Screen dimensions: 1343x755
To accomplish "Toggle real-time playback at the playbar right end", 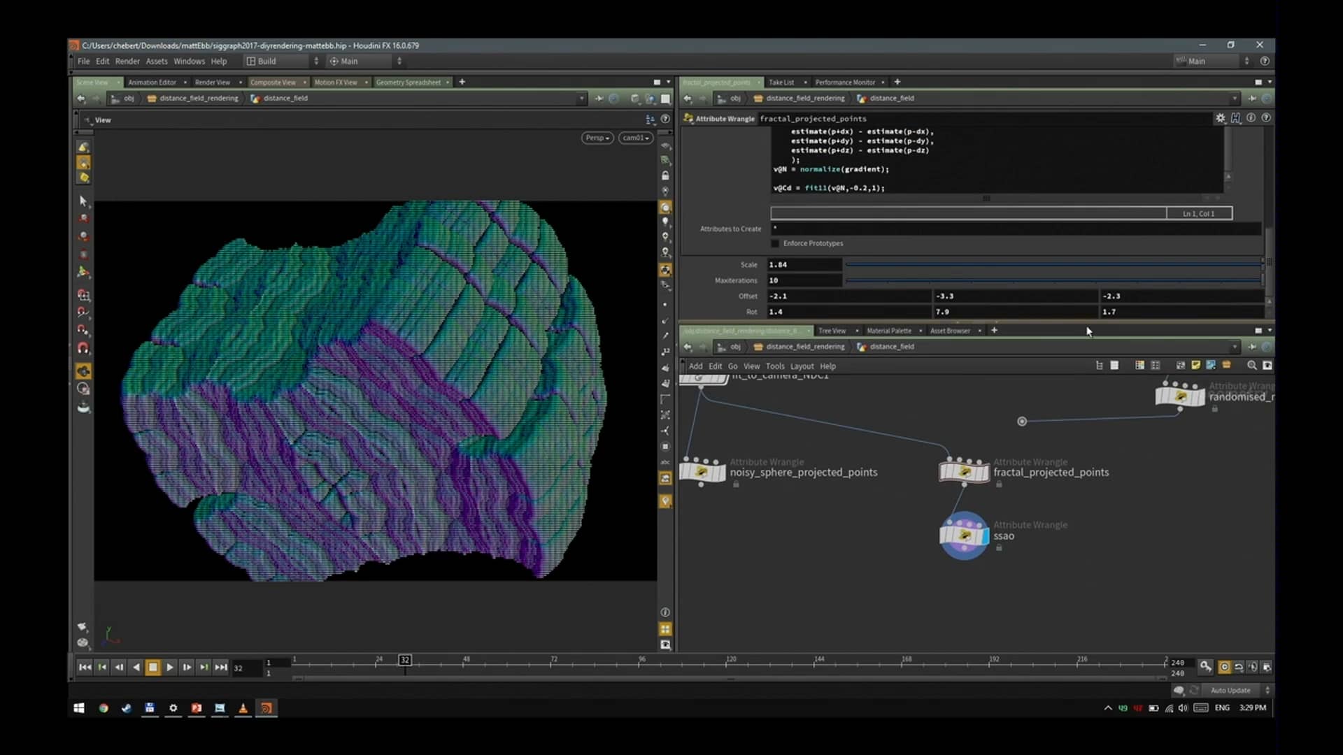I will pyautogui.click(x=1237, y=667).
